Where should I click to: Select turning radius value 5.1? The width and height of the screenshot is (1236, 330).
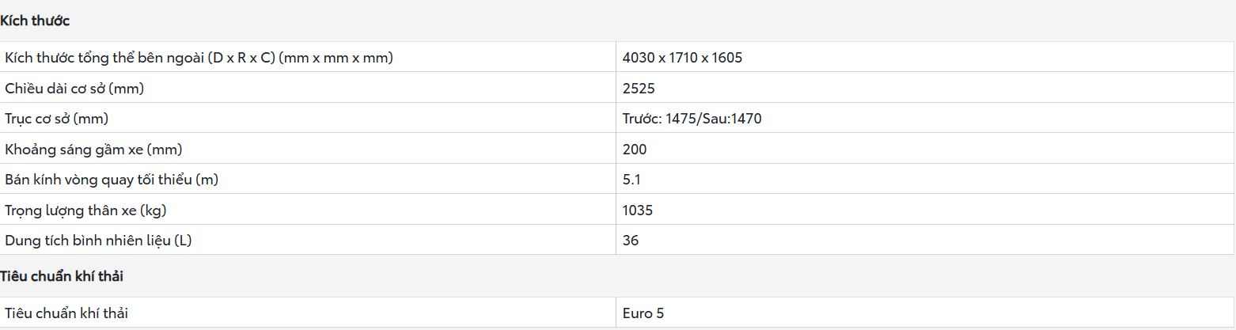coord(631,180)
